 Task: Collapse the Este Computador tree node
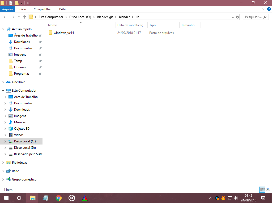click(3, 91)
